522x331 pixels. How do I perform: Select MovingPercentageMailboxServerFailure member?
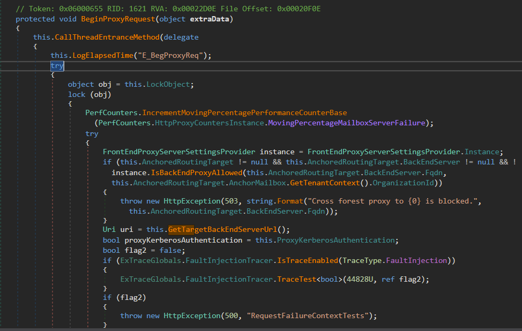click(347, 123)
